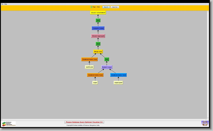Click the PARTSUPP table node

[x=118, y=83]
